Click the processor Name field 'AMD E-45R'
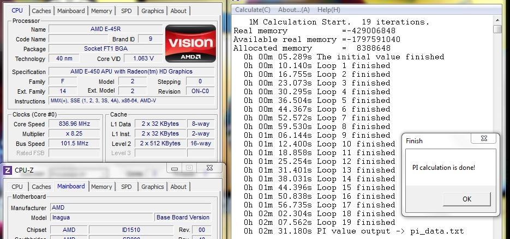510x239 pixels. (105, 29)
